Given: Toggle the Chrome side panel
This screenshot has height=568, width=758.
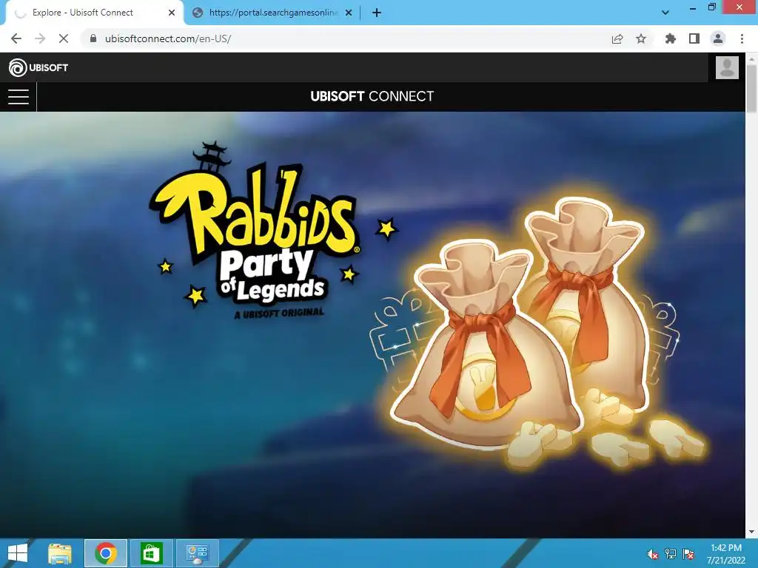Looking at the screenshot, I should (x=694, y=38).
